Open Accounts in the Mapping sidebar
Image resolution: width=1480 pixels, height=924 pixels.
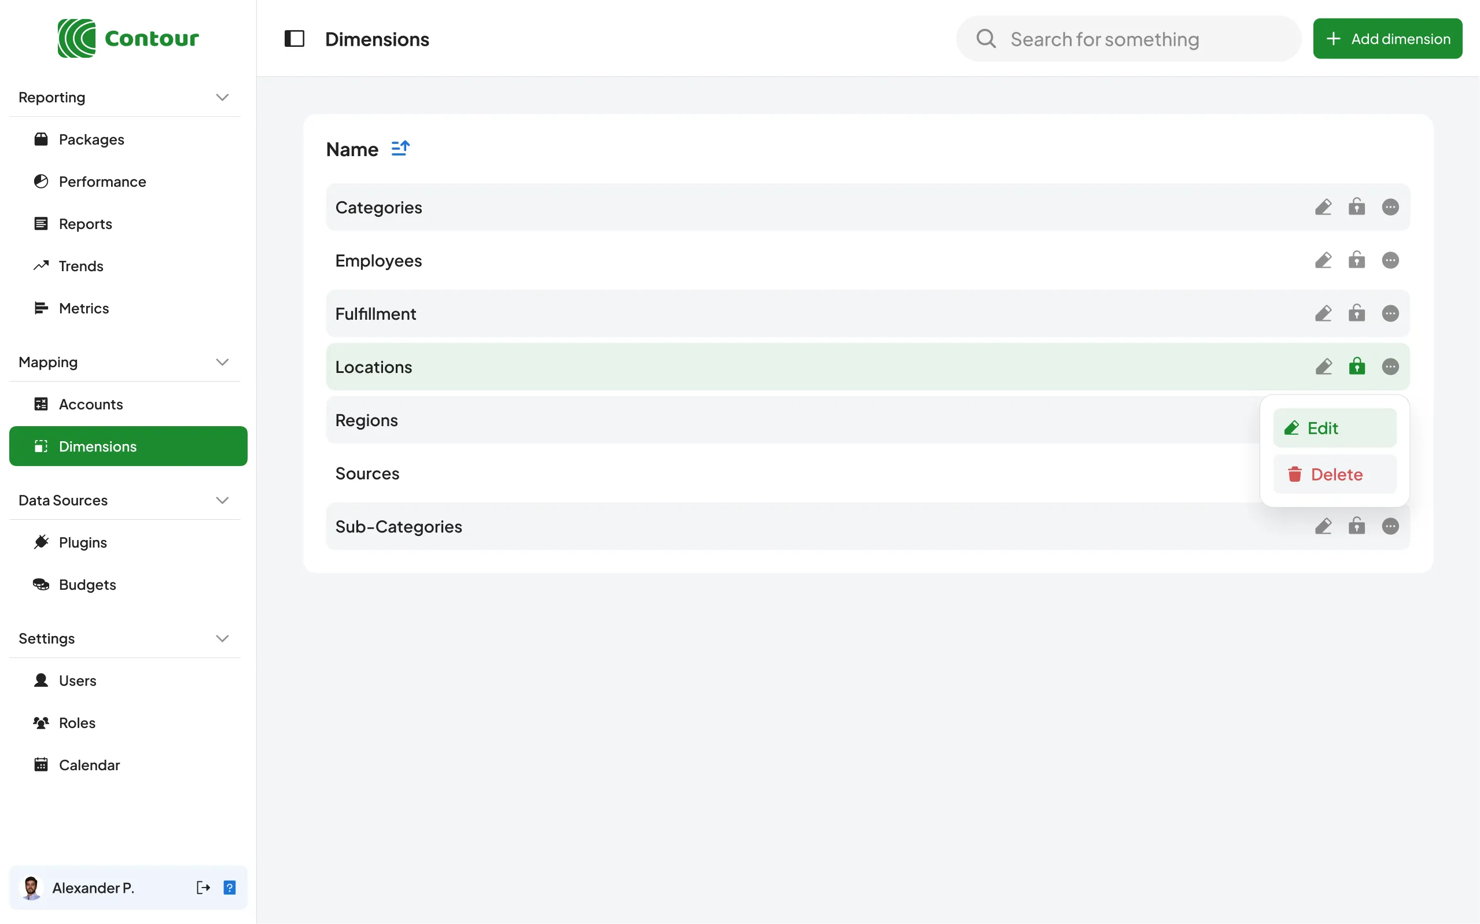(x=90, y=405)
